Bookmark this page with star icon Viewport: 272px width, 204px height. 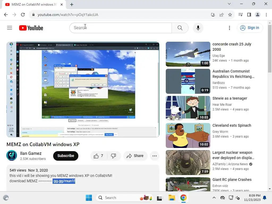[230, 15]
